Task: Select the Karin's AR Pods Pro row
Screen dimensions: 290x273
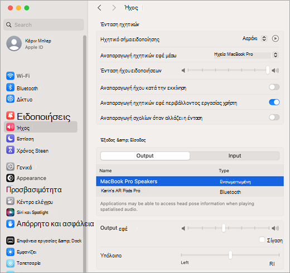Action: tap(190, 192)
